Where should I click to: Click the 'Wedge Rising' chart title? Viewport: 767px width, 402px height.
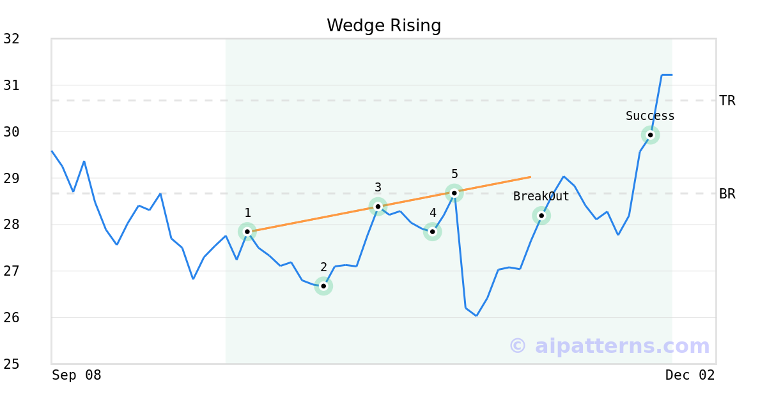[383, 26]
